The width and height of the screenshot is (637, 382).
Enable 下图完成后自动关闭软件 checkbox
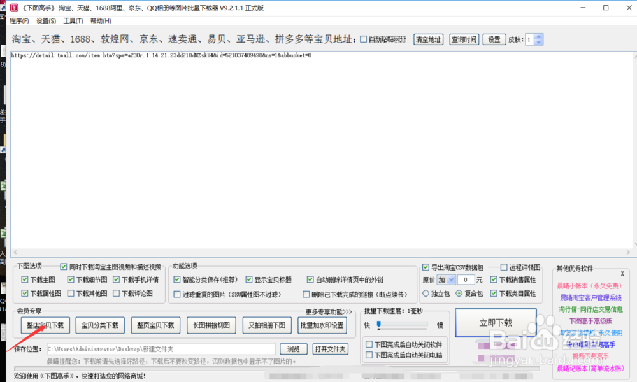[369, 344]
